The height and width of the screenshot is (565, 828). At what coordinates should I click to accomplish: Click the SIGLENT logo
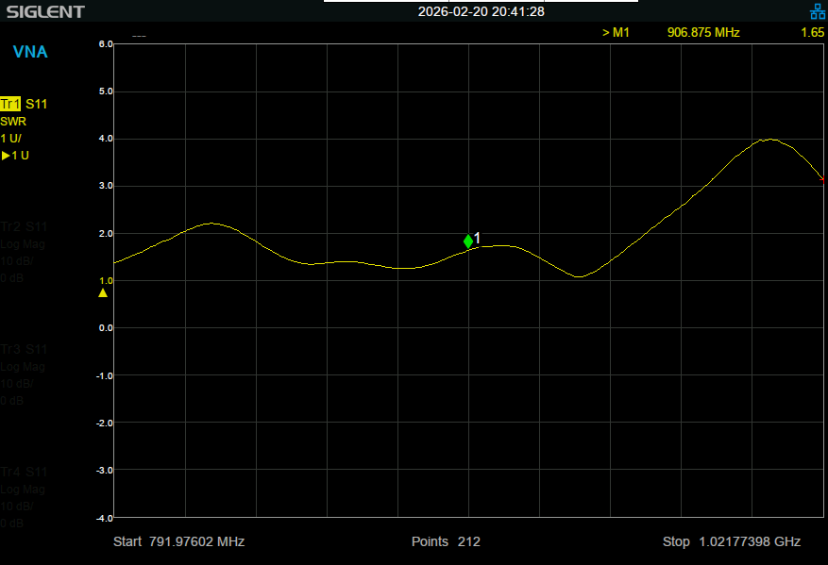tap(44, 12)
